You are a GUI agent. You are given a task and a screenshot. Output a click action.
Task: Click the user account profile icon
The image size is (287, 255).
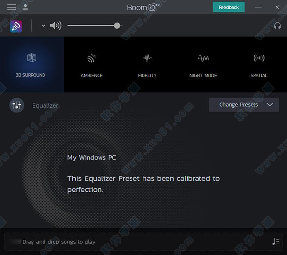pyautogui.click(x=25, y=7)
